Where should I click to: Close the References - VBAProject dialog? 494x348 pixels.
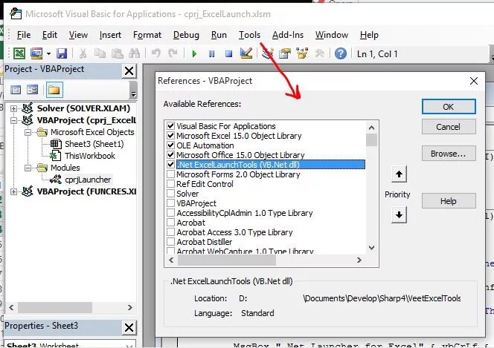(x=473, y=81)
